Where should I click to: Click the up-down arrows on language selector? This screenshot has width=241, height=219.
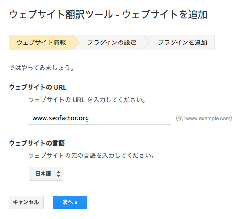pos(58,174)
